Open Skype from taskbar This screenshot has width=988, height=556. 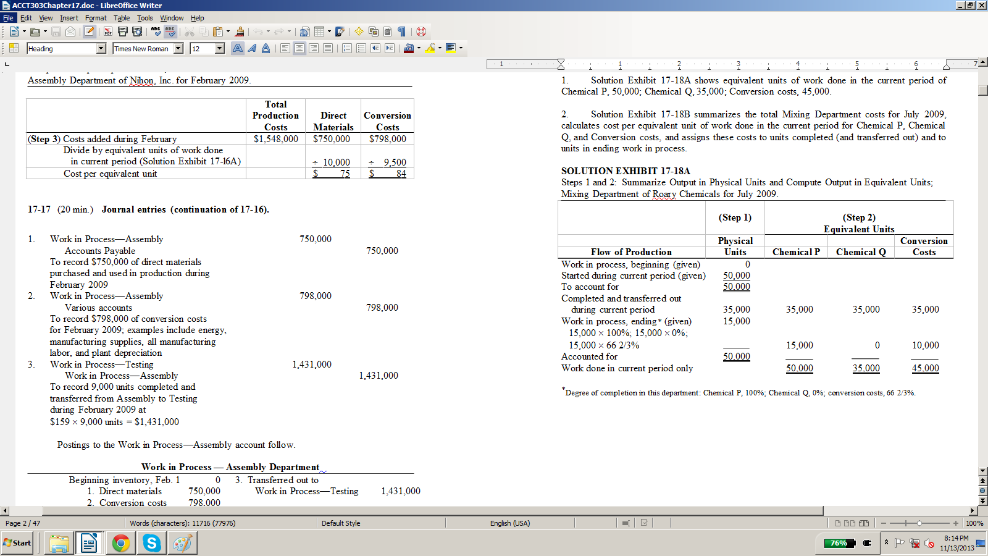(x=151, y=543)
